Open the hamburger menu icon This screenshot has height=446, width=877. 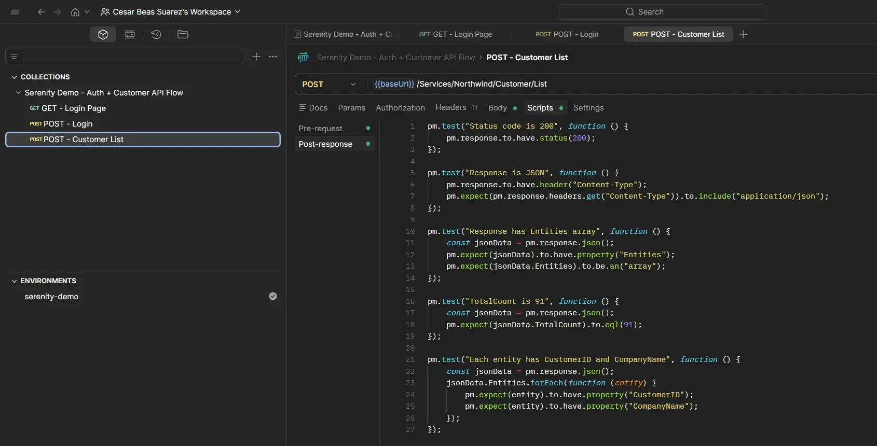click(15, 12)
